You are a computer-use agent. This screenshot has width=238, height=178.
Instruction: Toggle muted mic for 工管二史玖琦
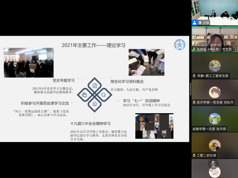click(194, 155)
